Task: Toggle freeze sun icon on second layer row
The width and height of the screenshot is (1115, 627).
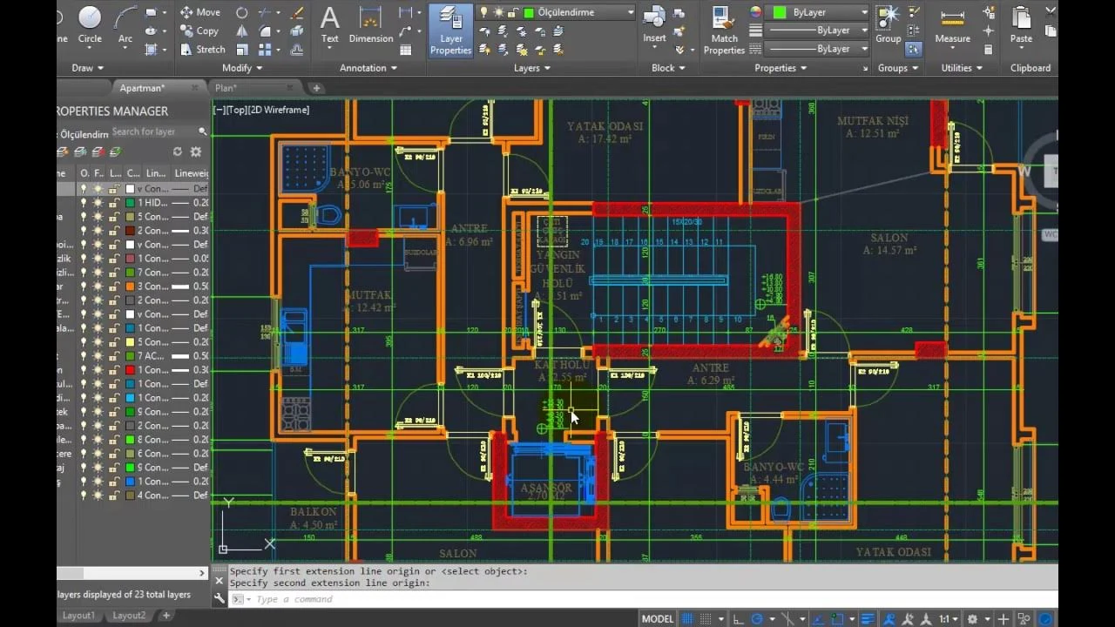Action: [98, 203]
